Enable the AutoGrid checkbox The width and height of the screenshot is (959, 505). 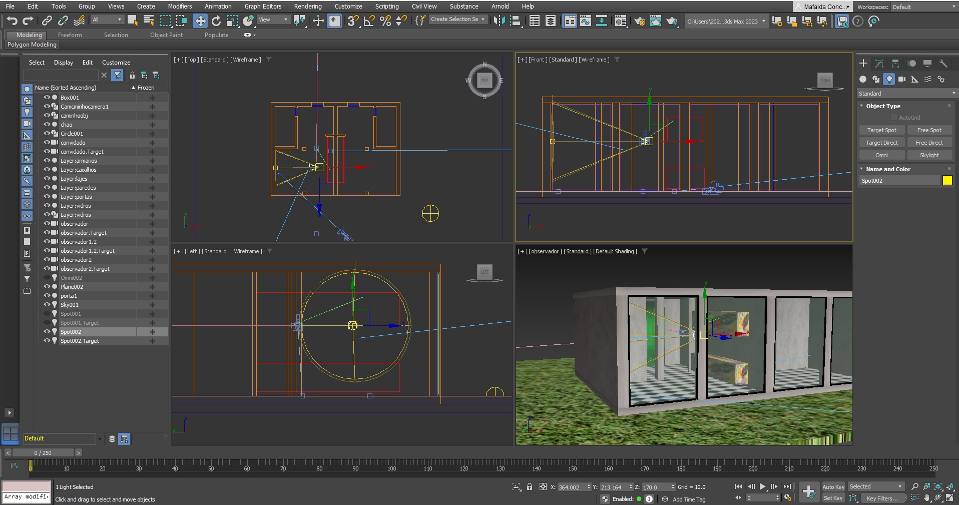pyautogui.click(x=894, y=118)
